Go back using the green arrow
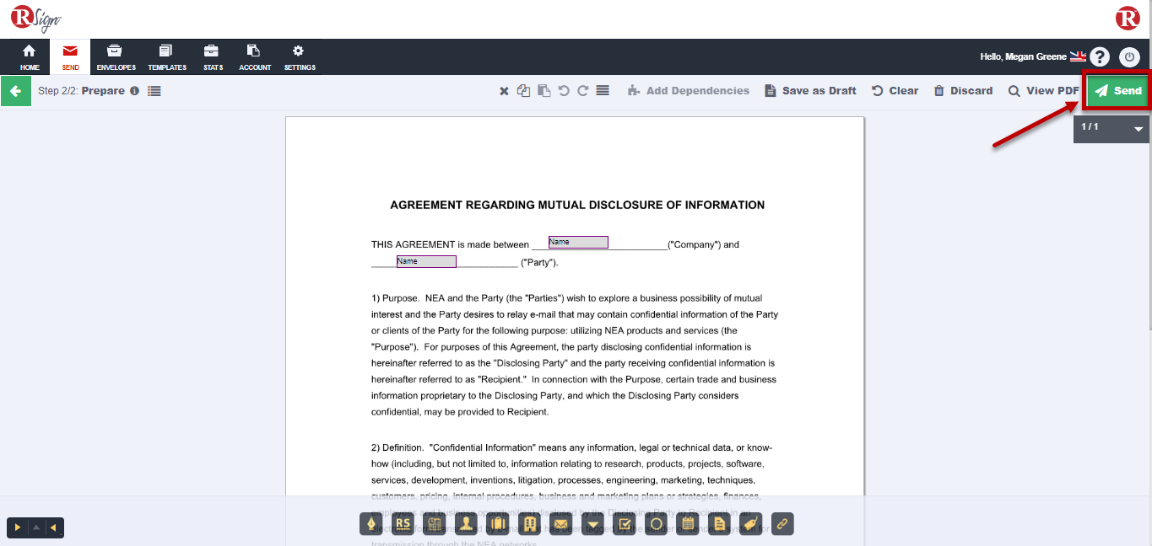Image resolution: width=1152 pixels, height=546 pixels. coord(15,91)
